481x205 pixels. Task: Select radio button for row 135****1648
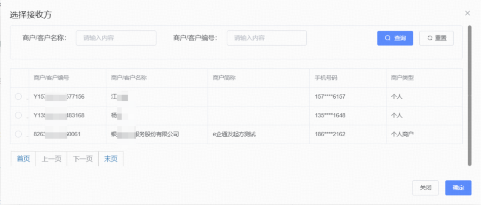click(x=18, y=115)
